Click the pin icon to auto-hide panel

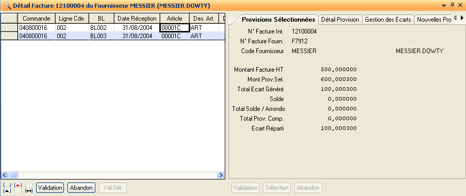click(x=452, y=5)
